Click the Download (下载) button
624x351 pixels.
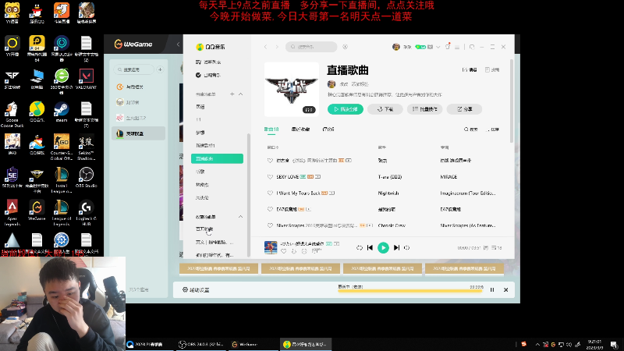[x=385, y=109]
